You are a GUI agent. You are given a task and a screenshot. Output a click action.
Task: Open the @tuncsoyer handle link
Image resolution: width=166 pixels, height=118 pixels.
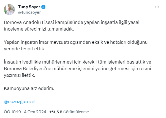click(29, 12)
